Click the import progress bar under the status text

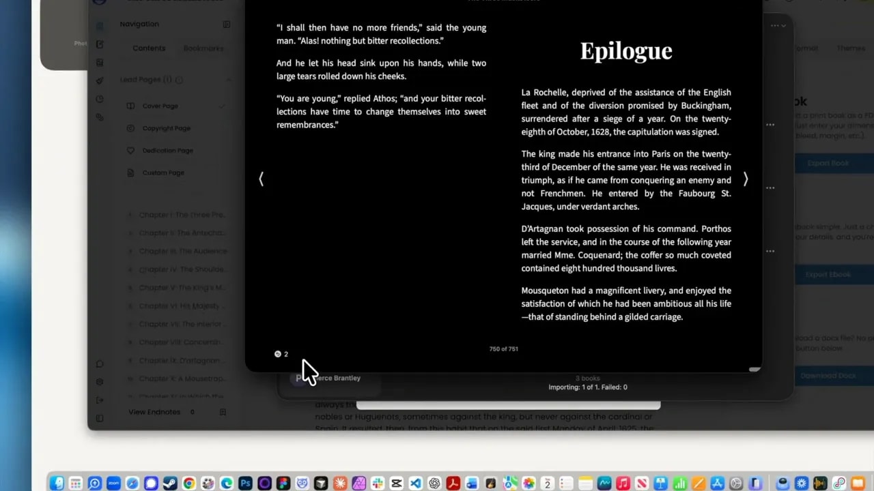coord(508,406)
